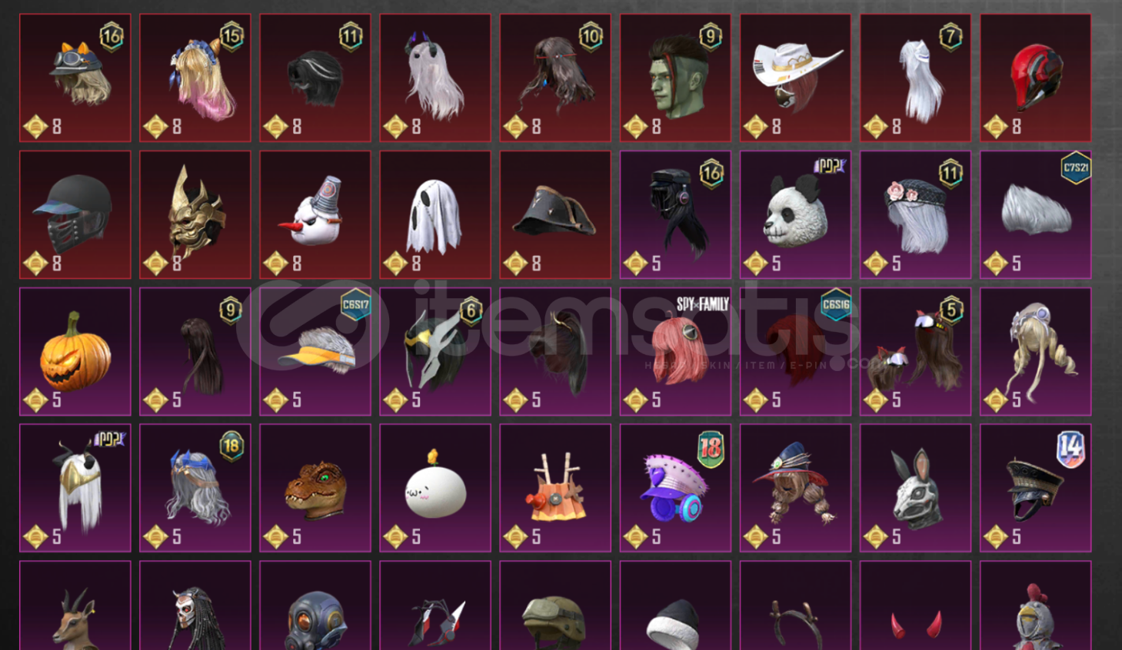Click the blonde curly hair with goggles

(1035, 352)
